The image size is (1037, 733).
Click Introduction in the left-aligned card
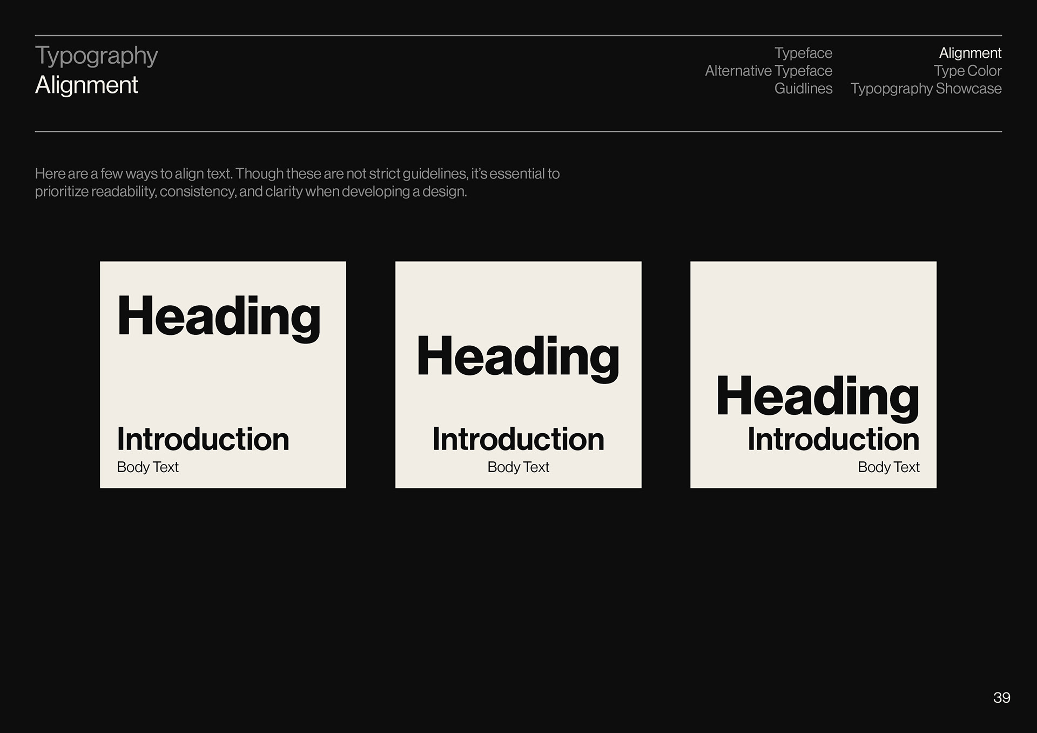click(203, 439)
